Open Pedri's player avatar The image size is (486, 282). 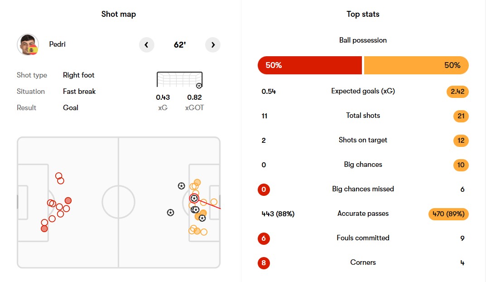point(28,45)
